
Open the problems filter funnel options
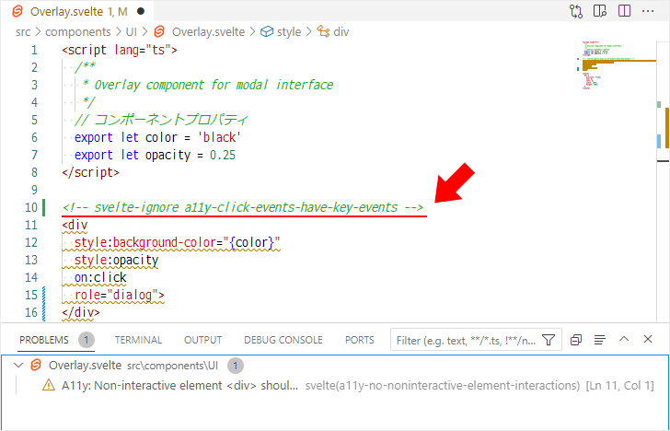pos(549,340)
